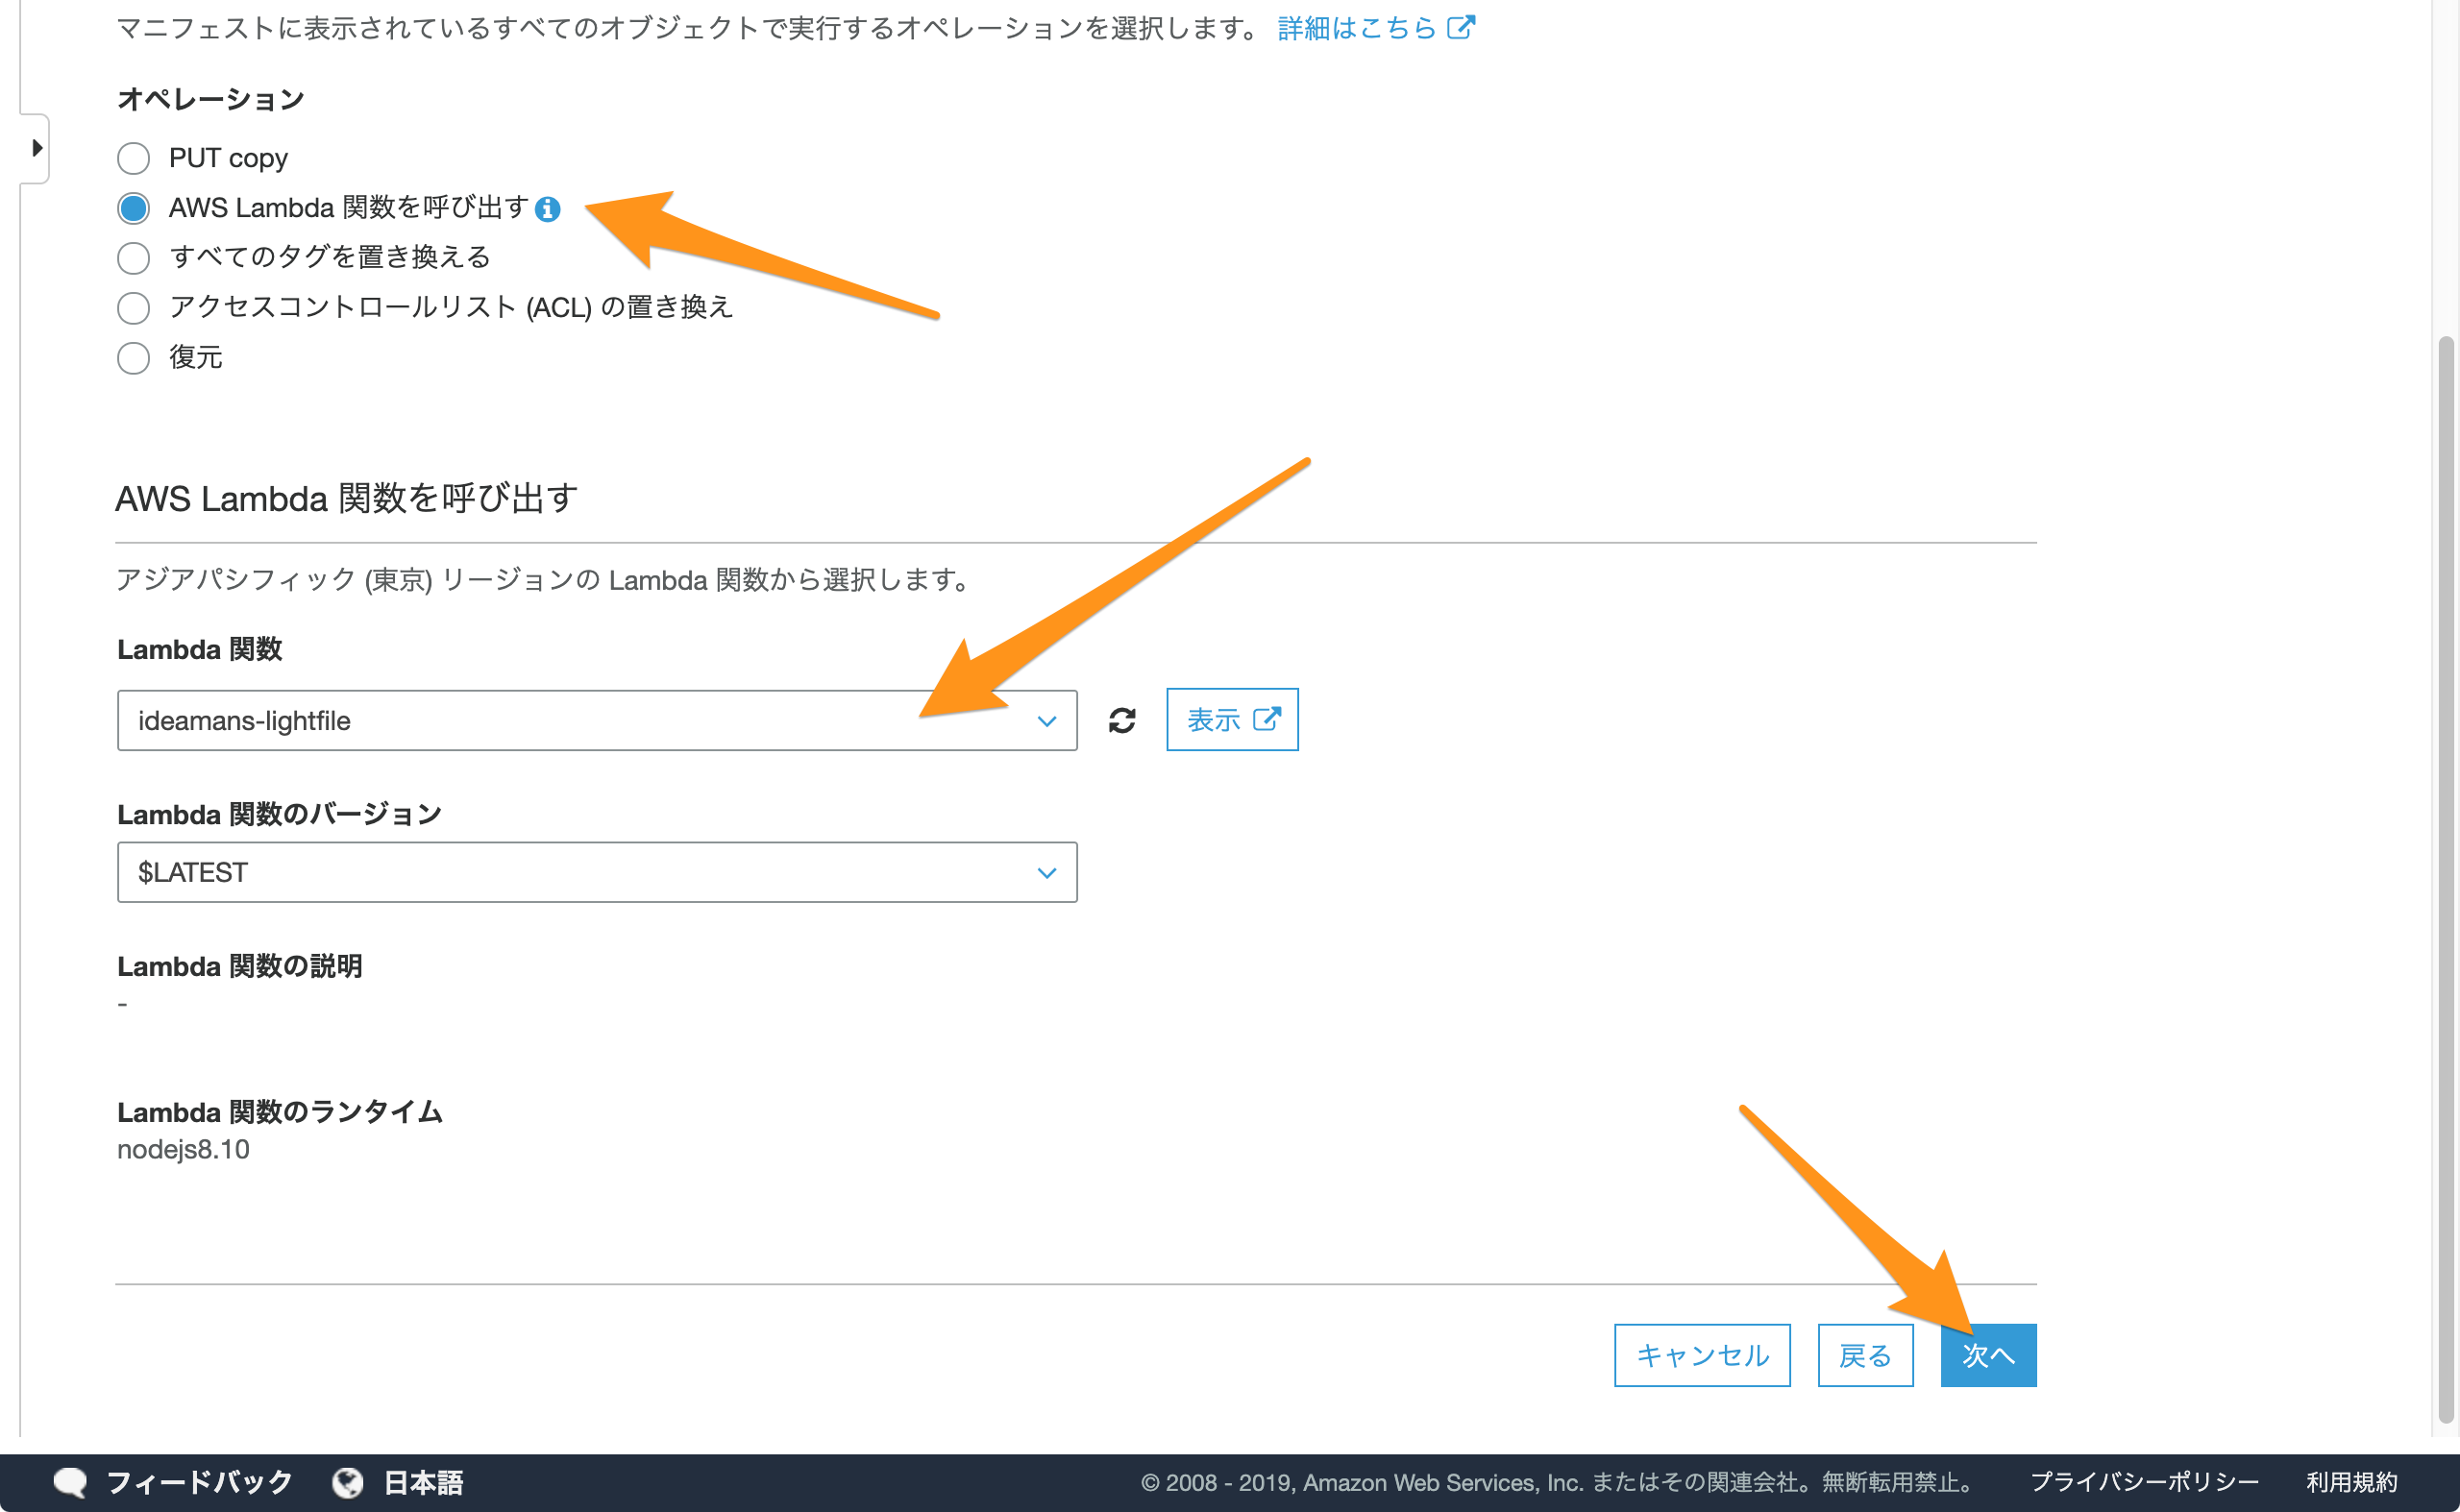Click the vertical page scrollbar
The image size is (2460, 1512).
coord(2446,880)
